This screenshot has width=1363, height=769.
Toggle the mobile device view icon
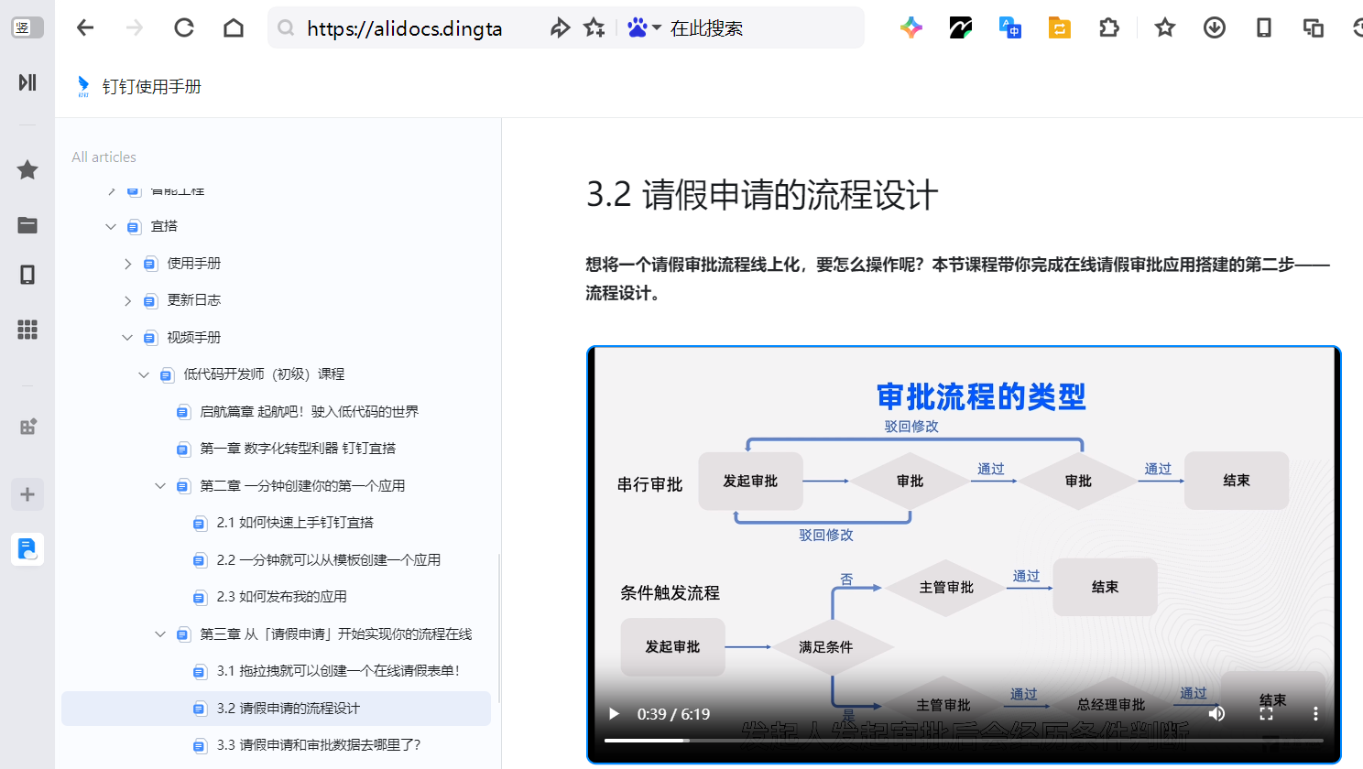coord(1264,27)
